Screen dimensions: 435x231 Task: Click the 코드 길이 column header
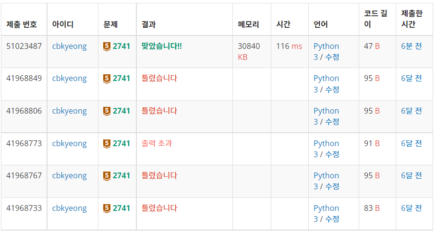click(x=375, y=19)
